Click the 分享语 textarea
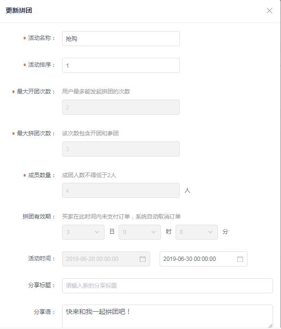The width and height of the screenshot is (281, 329). pyautogui.click(x=168, y=316)
